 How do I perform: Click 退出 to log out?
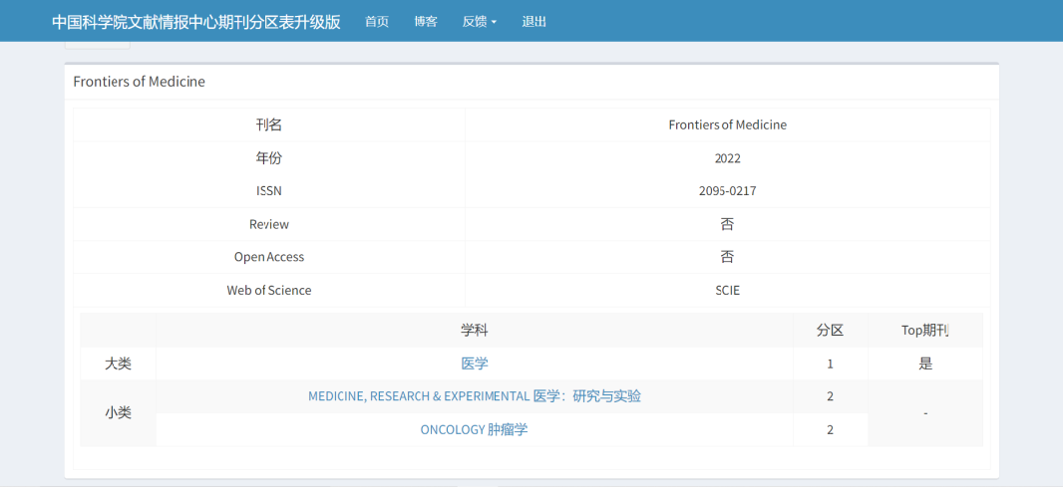pos(534,22)
